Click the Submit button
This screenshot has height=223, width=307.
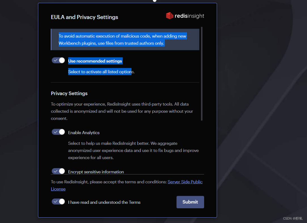point(190,202)
